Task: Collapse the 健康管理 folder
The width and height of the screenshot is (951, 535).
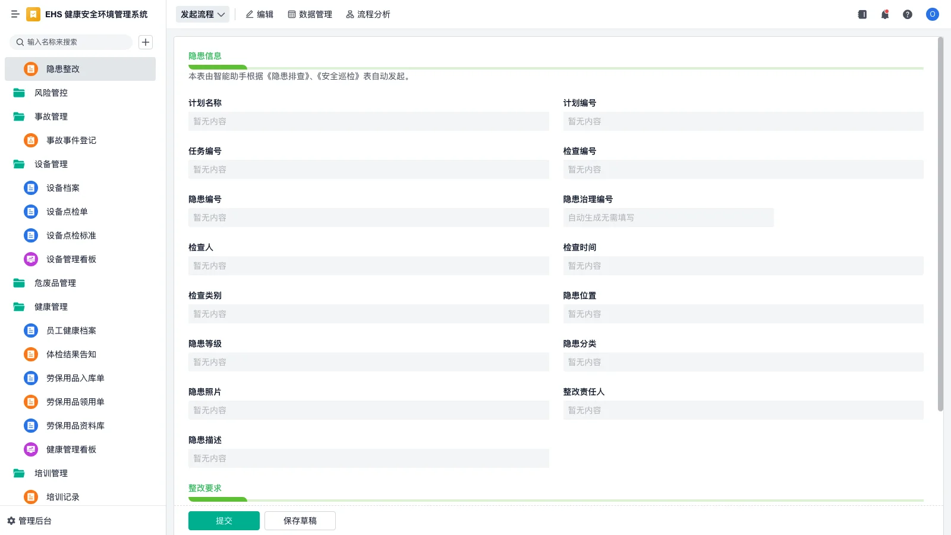Action: (x=51, y=307)
